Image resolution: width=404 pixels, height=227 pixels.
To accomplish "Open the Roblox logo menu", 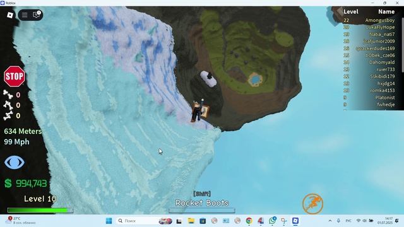I will (10, 15).
